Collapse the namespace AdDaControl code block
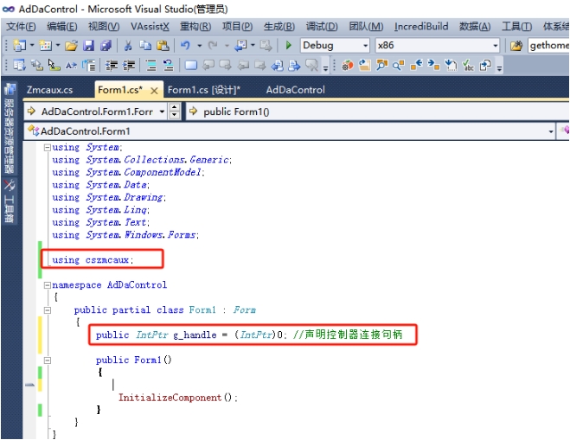Screen dimensions: 570x440 [x=47, y=285]
